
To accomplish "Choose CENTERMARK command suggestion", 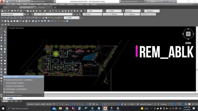I will pos(24,89).
